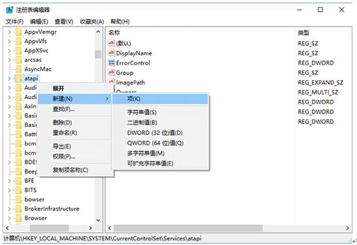Click the string icon beside (默认) value
The width and height of the screenshot is (357, 245).
coord(111,43)
